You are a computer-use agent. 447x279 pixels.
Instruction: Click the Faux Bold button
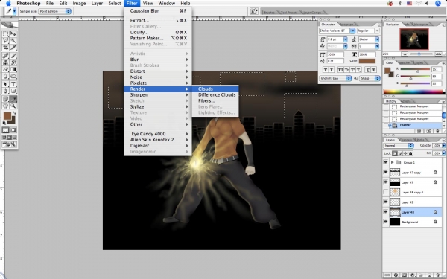tap(326, 70)
